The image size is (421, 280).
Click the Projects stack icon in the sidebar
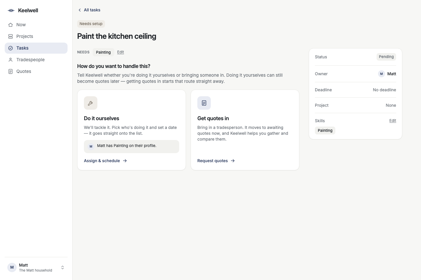coord(11,36)
